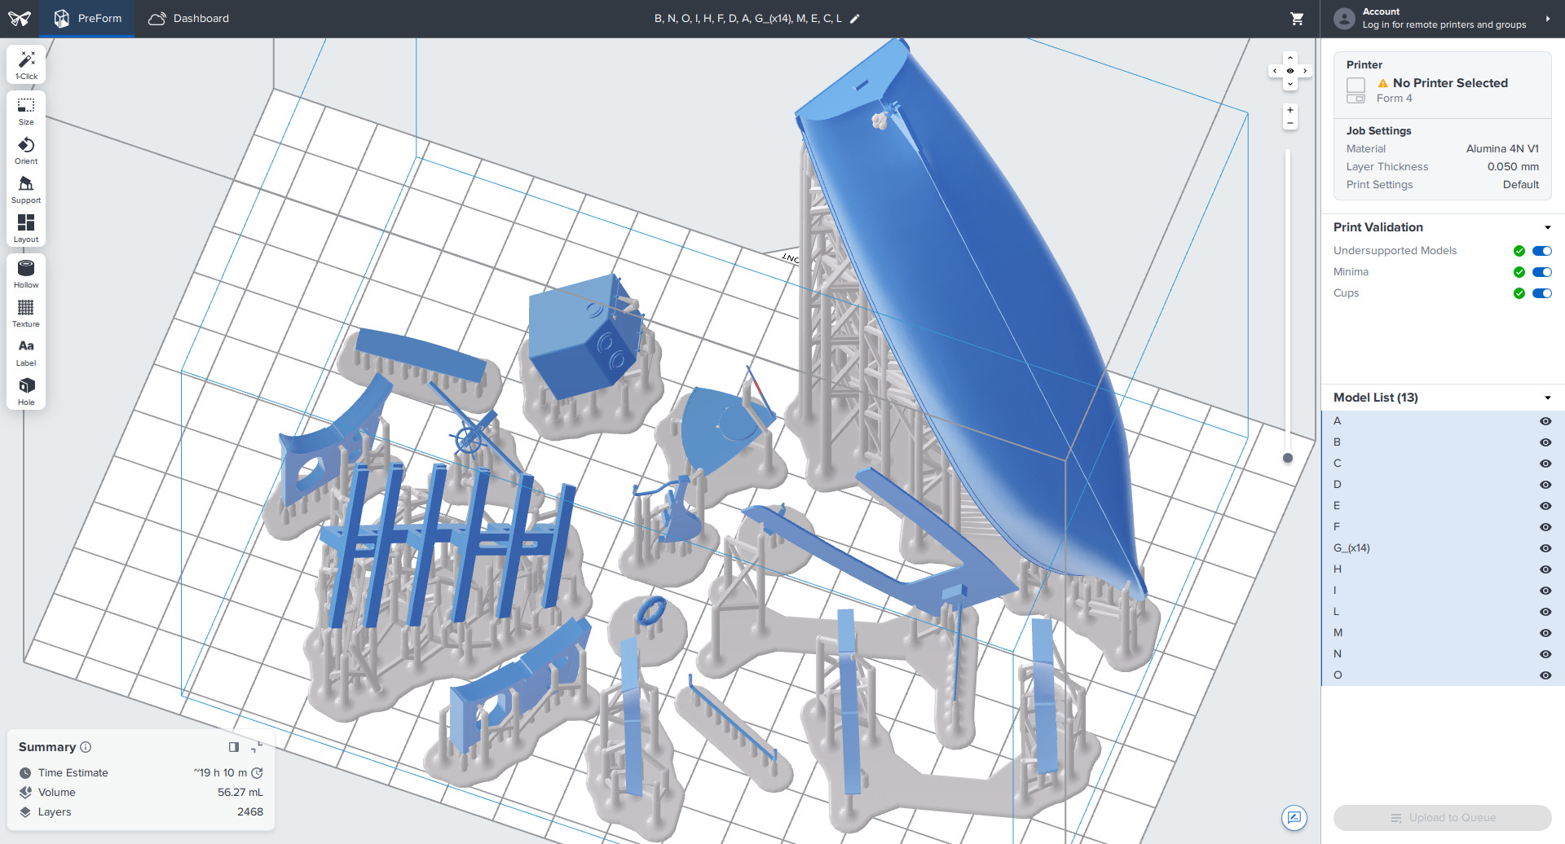Screen dimensions: 1565x844
Task: Open the feedback icon button
Action: (x=1294, y=817)
